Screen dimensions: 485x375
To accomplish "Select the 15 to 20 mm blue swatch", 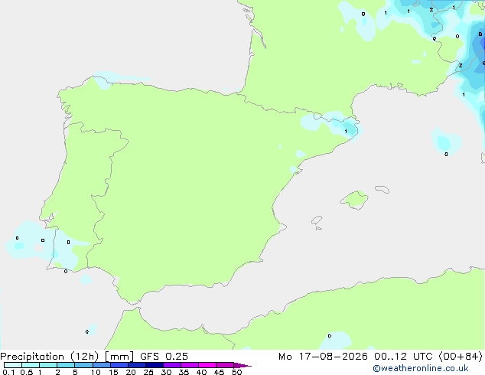I will click(119, 365).
